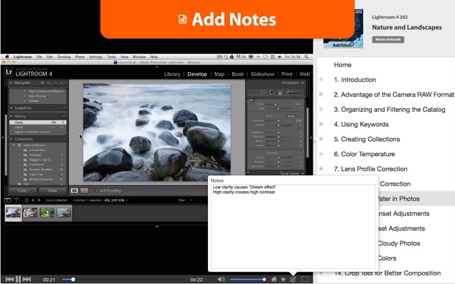Collapse the Navigator panel
The height and width of the screenshot is (284, 455).
pos(11,83)
